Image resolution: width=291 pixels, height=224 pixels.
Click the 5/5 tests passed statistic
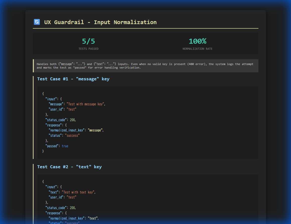point(88,41)
